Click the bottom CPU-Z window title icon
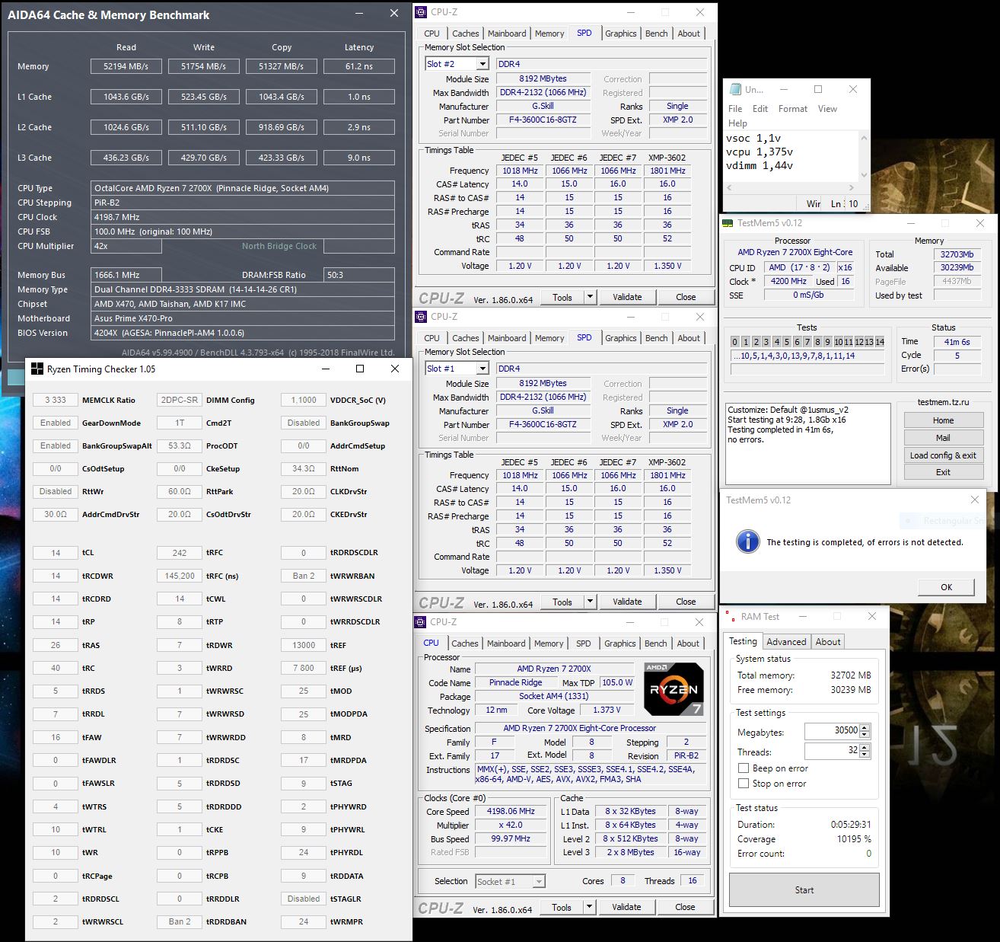The height and width of the screenshot is (942, 1000). [421, 622]
